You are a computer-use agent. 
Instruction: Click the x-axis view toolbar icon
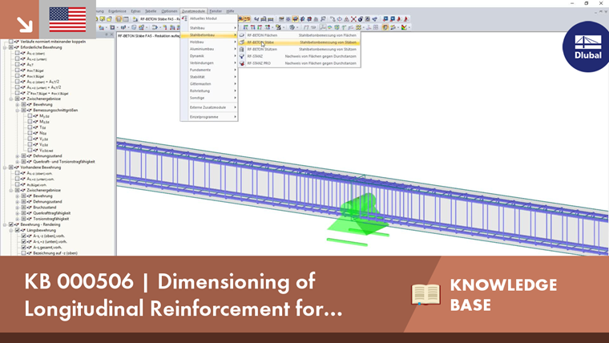245,27
